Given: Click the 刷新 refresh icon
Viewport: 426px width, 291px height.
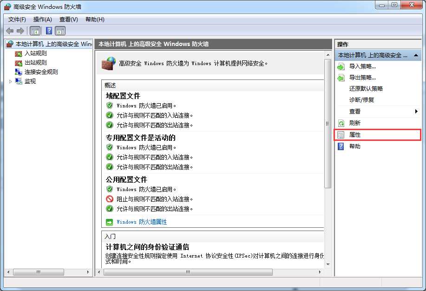Looking at the screenshot, I should pyautogui.click(x=341, y=123).
